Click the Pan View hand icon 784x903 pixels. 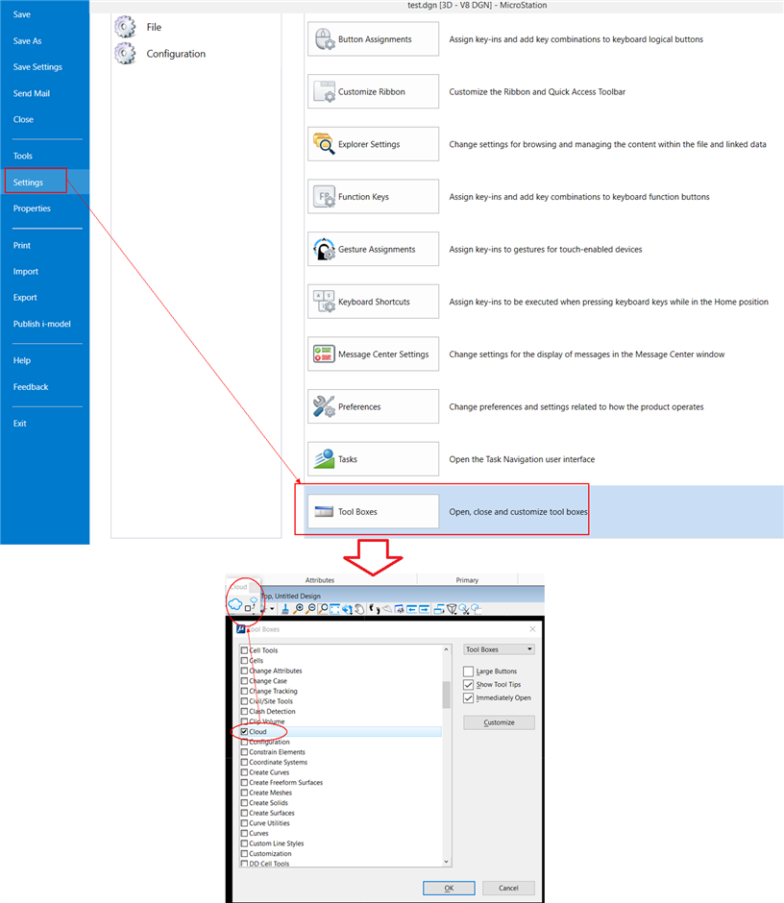(x=359, y=609)
